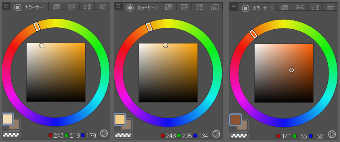Click the hue ring handle in the right panel

pyautogui.click(x=253, y=34)
